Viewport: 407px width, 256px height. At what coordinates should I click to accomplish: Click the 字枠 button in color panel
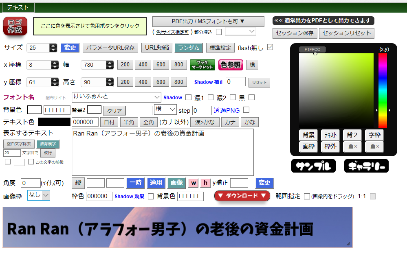tap(374, 135)
